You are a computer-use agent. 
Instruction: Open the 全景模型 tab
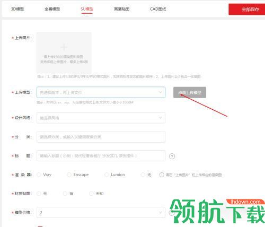(52, 9)
